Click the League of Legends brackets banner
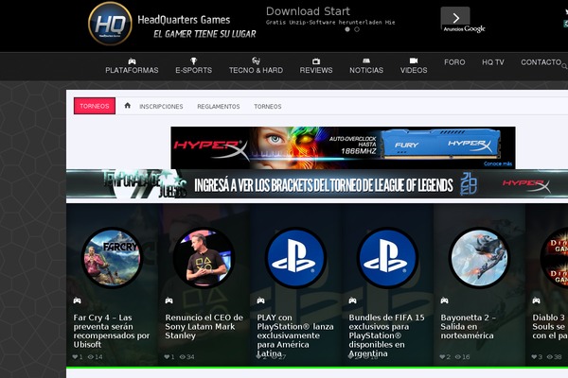The width and height of the screenshot is (568, 378). (x=317, y=184)
